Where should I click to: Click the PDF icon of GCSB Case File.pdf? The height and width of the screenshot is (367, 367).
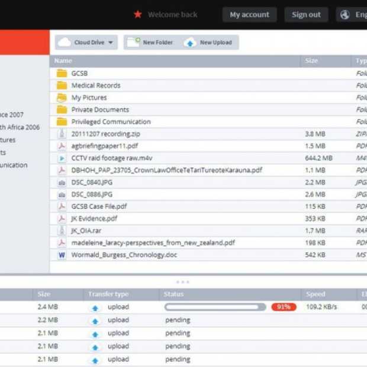62,207
